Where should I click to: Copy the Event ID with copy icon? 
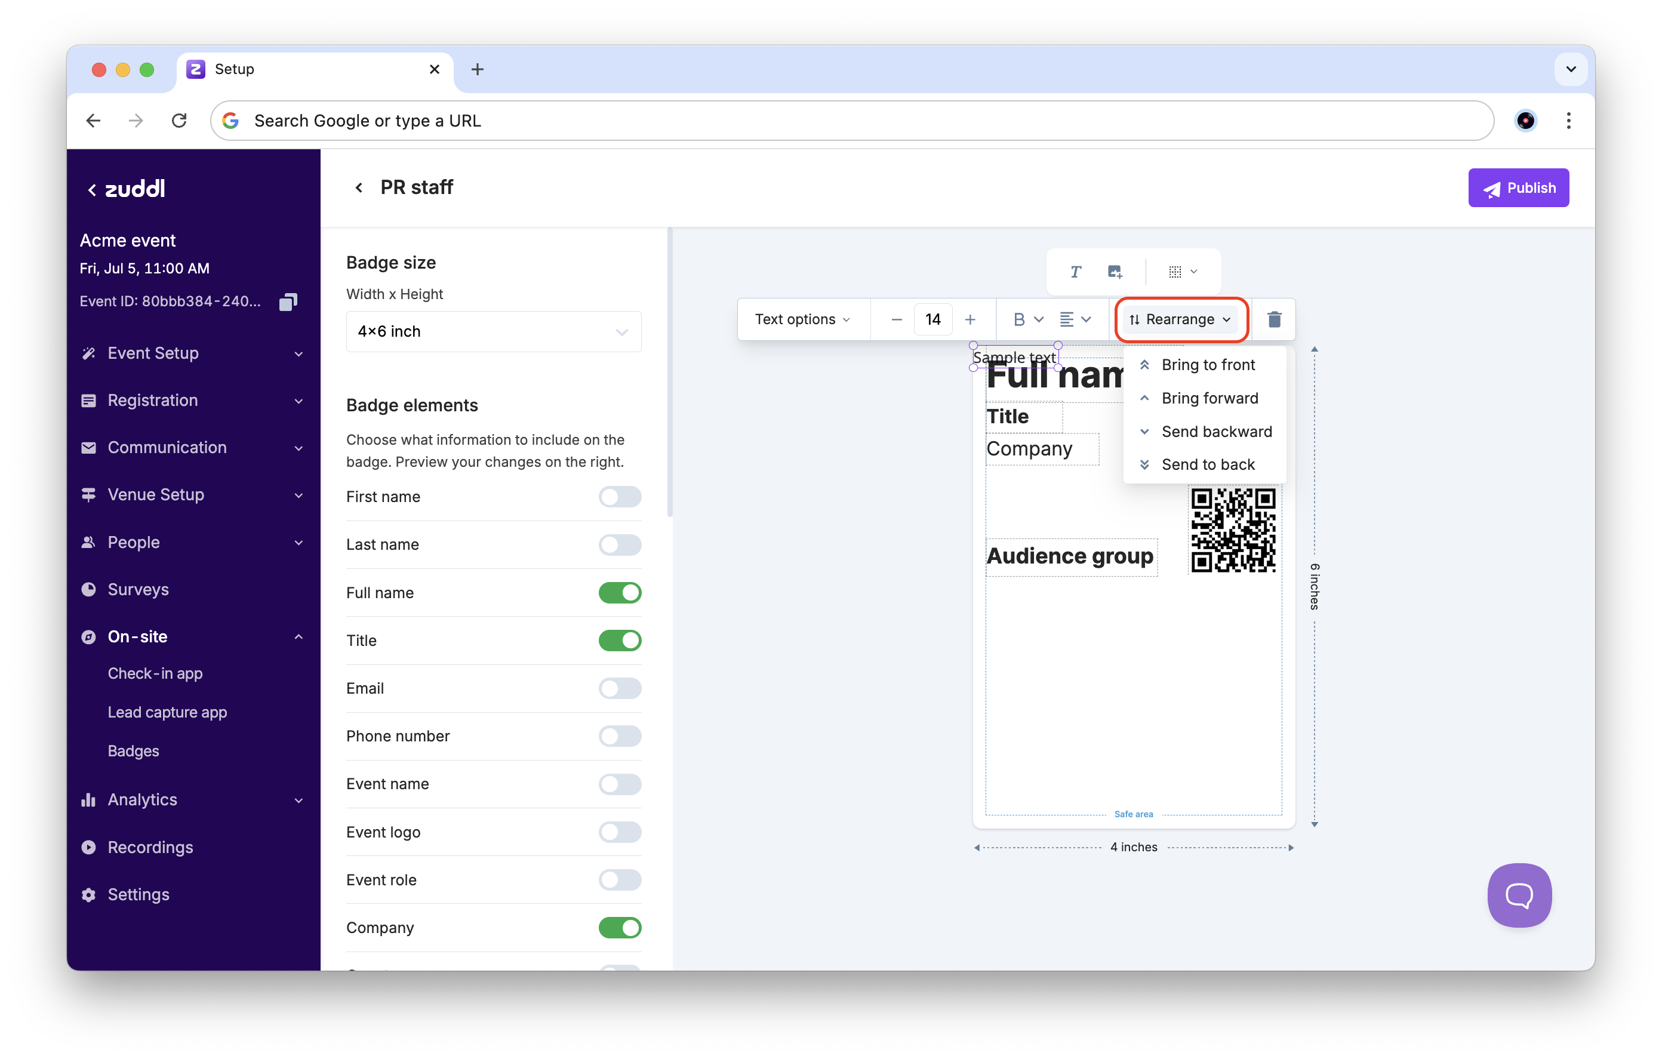(288, 301)
